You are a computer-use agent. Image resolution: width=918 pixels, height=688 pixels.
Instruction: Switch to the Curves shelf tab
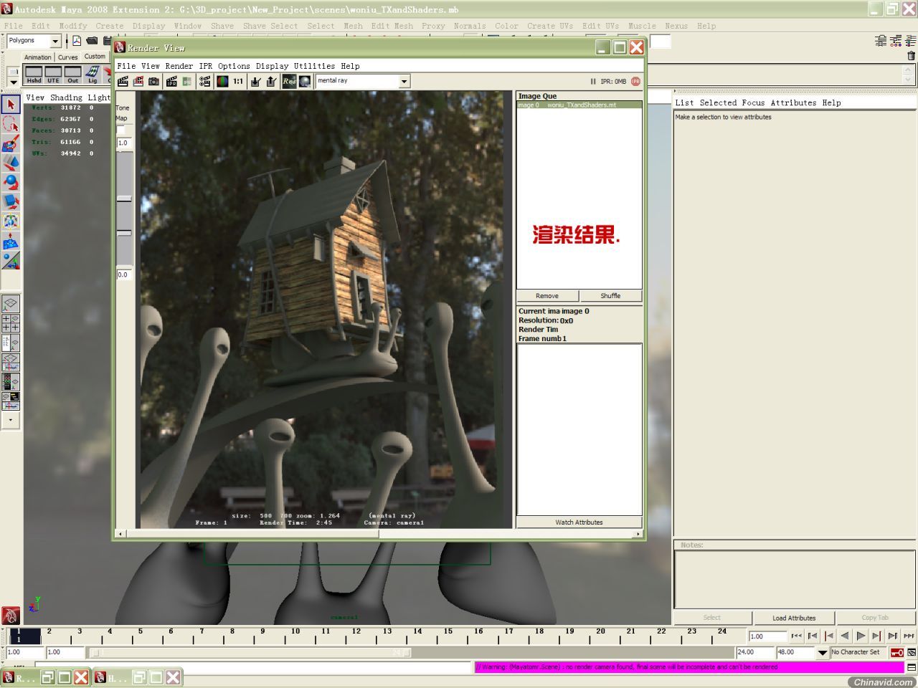coord(68,57)
